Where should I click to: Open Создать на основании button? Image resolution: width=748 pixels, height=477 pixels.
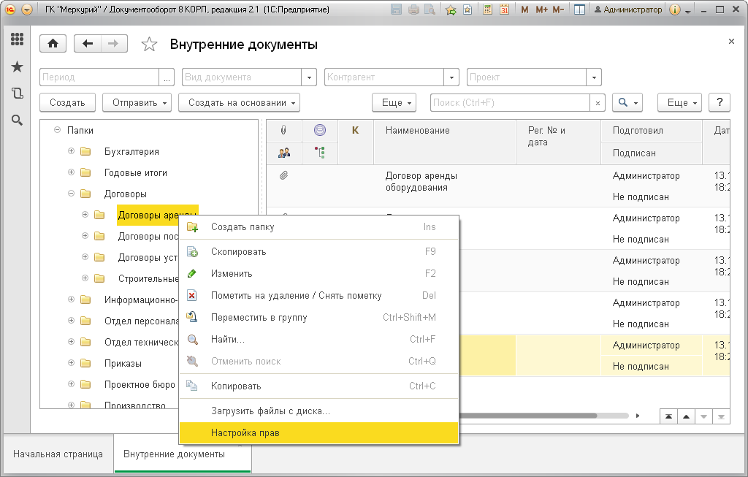coord(239,102)
